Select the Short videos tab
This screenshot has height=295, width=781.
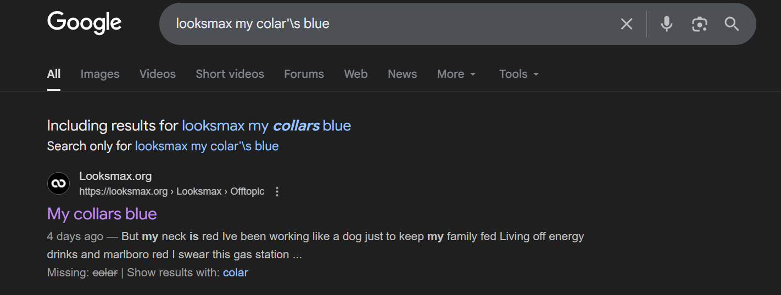(230, 74)
